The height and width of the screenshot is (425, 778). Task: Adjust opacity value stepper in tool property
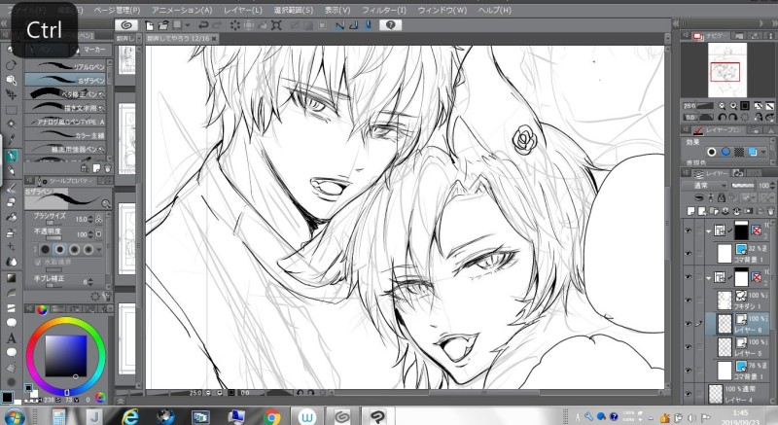tap(89, 234)
